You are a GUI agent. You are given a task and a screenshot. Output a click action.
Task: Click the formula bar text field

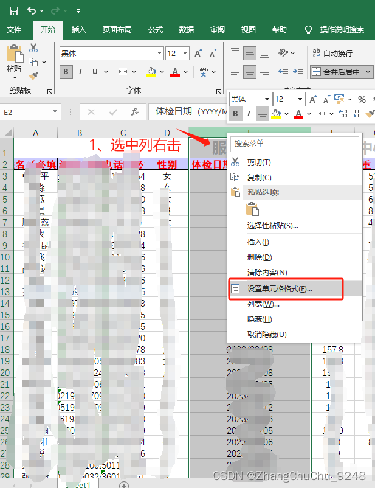pyautogui.click(x=188, y=112)
